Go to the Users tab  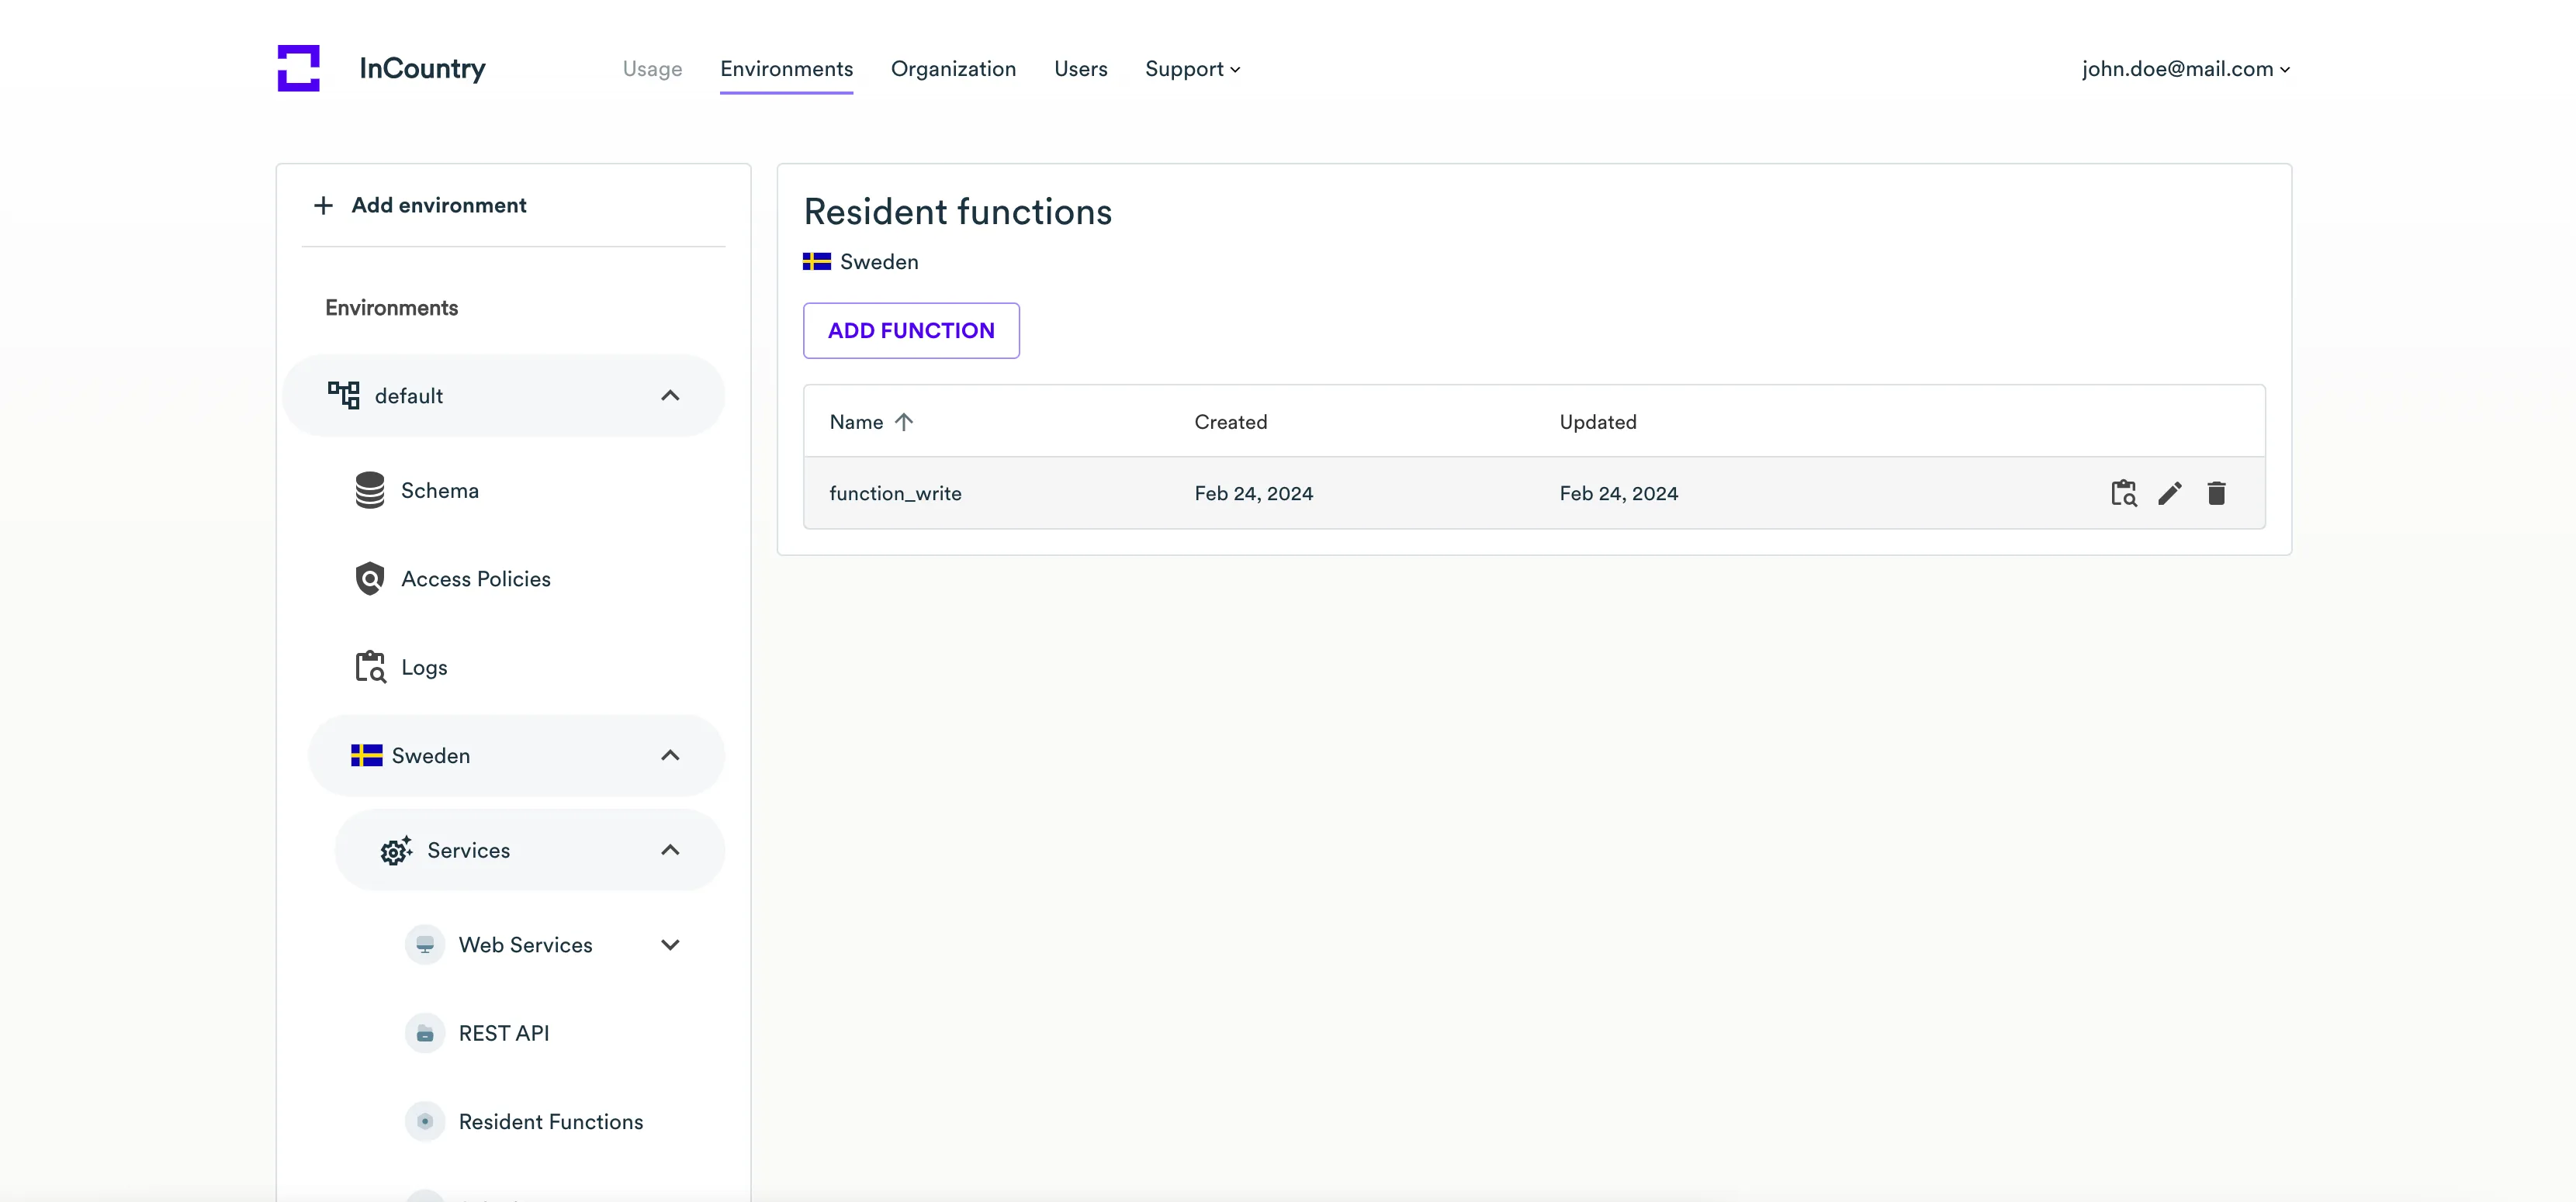tap(1080, 69)
